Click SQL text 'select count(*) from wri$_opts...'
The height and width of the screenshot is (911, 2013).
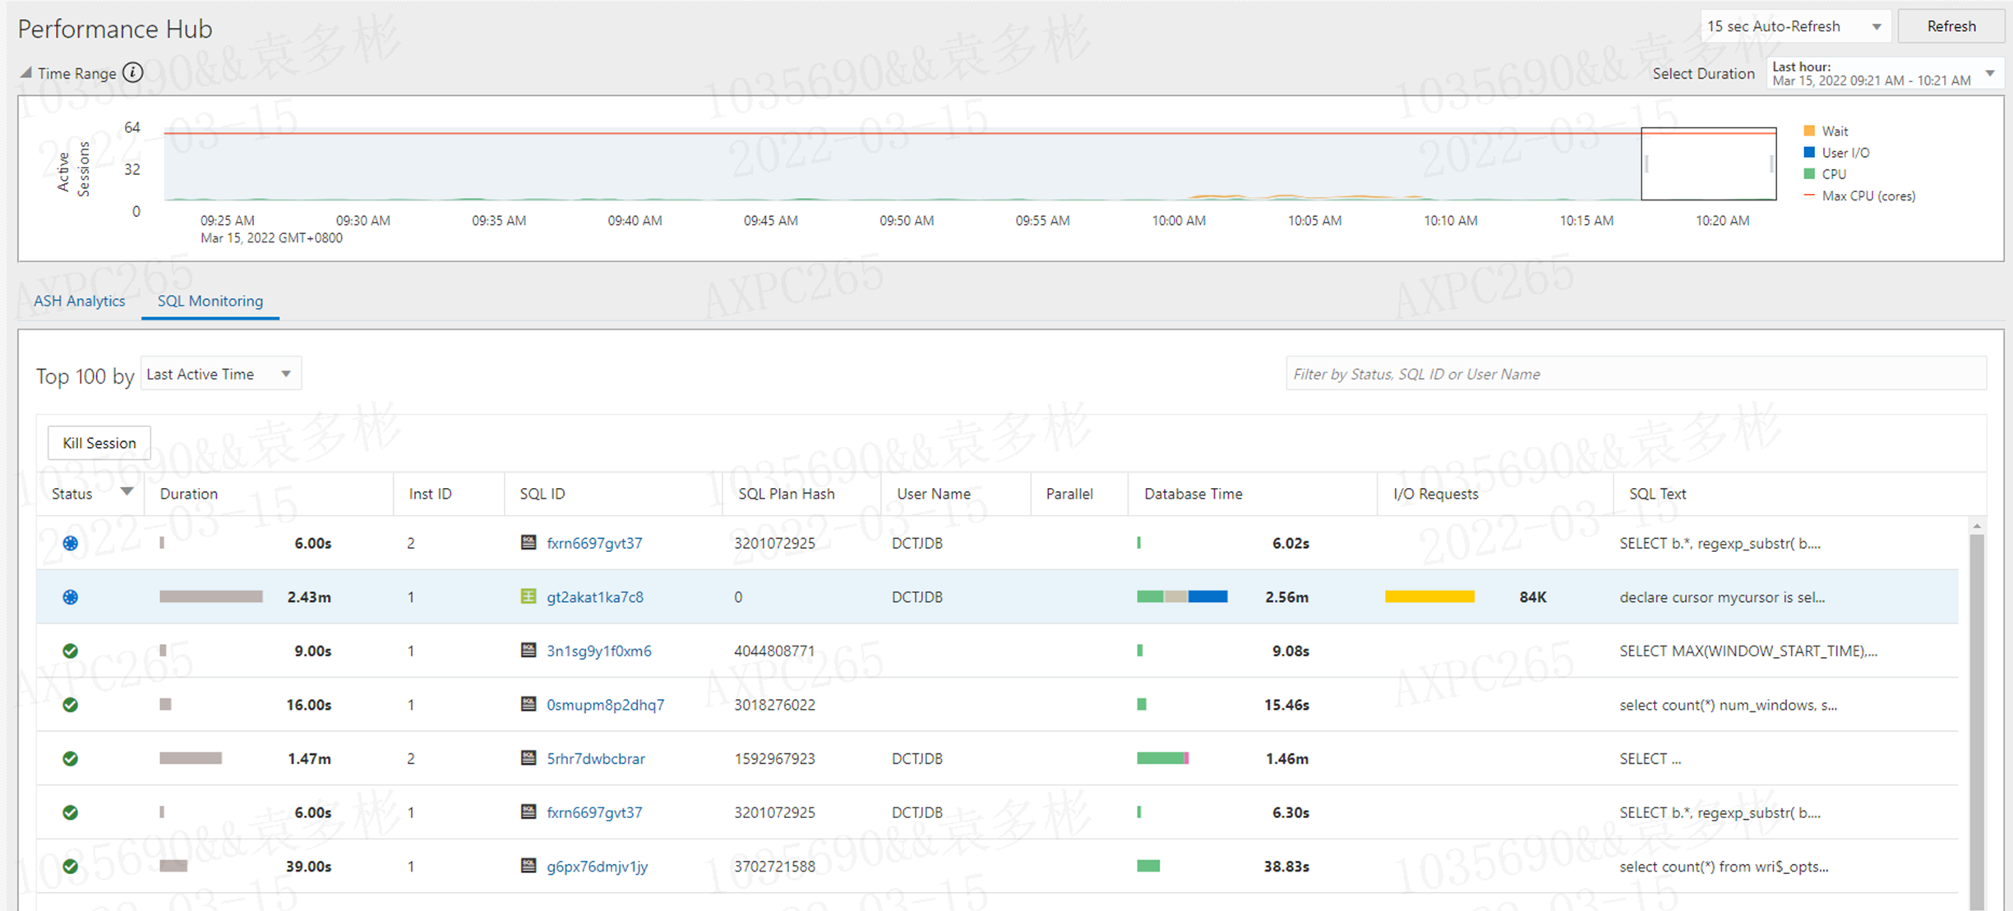(1724, 866)
